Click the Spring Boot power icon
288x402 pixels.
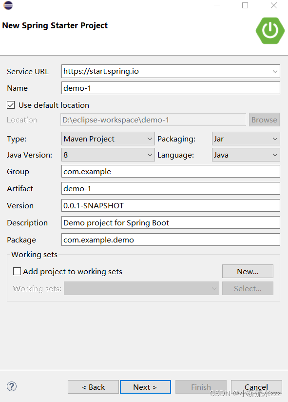(x=270, y=31)
